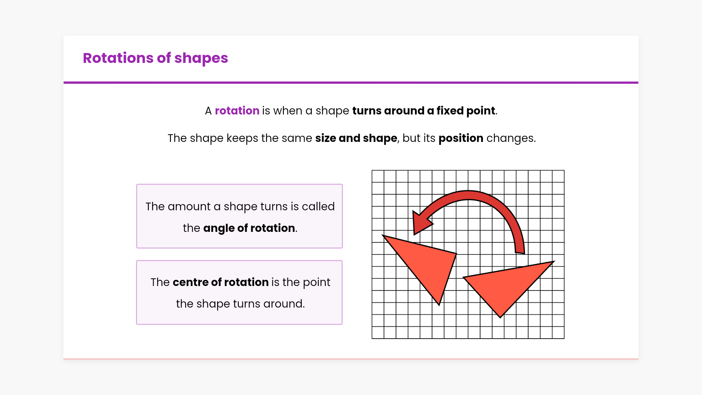Click the bold "turns around a fixed point" text
Image resolution: width=702 pixels, height=395 pixels.
(x=423, y=110)
